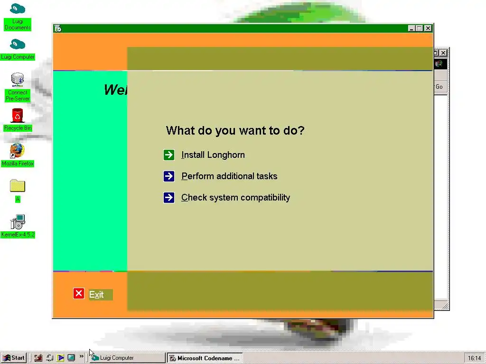
Task: Click the sync arrows quick launch icon
Action: (49, 358)
